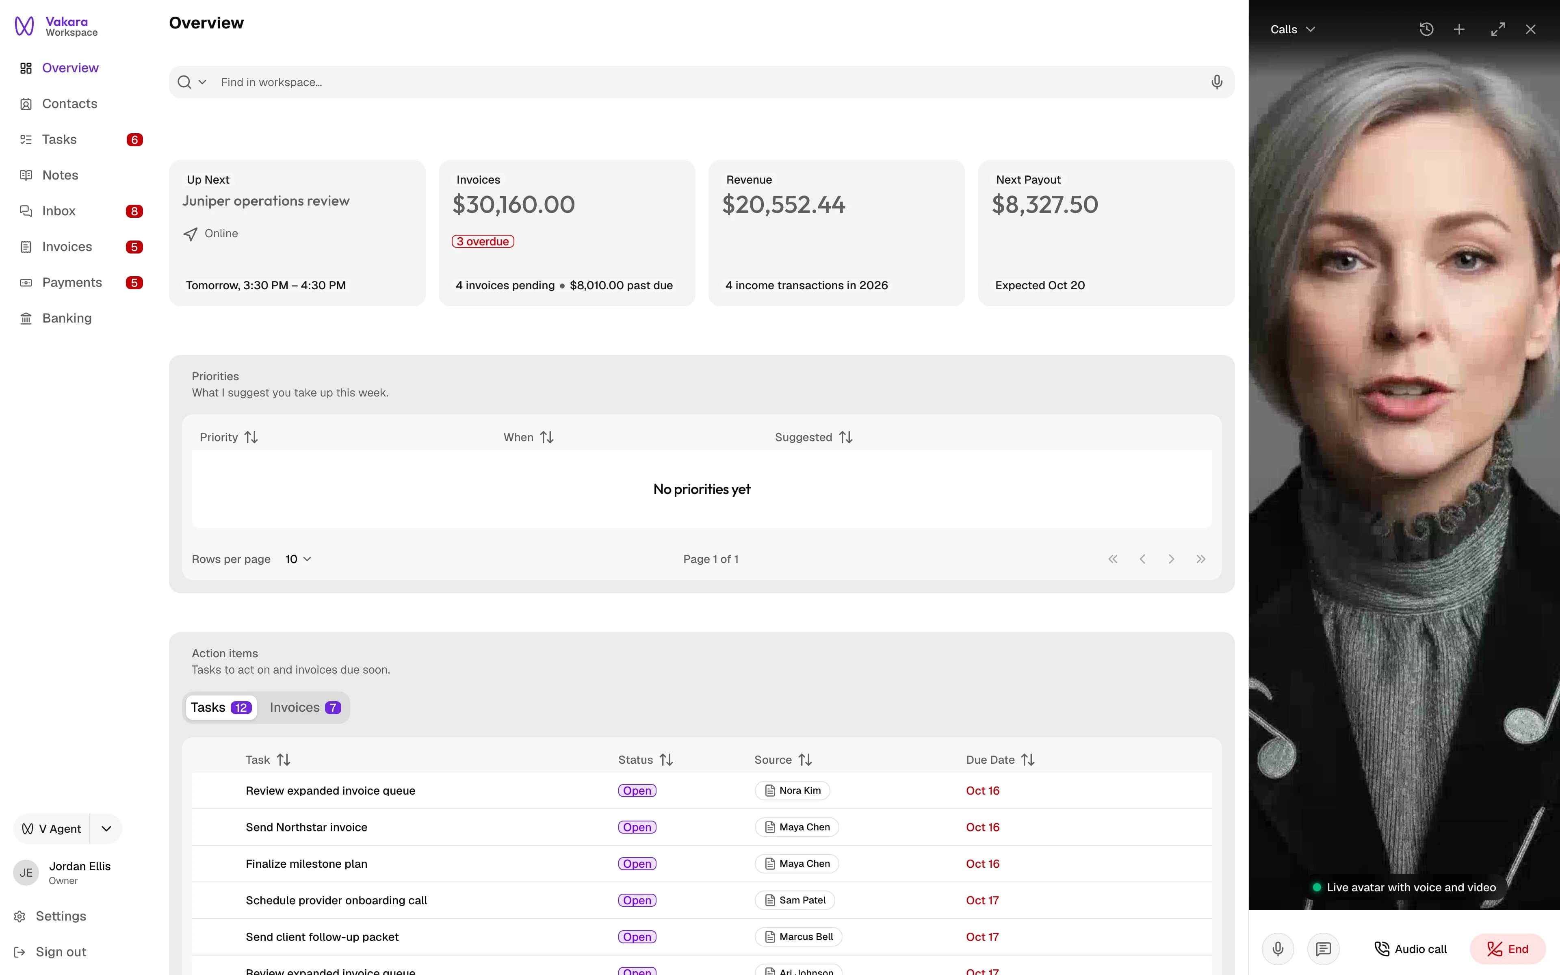1560x975 pixels.
Task: Go to the last priorities page
Action: 1200,559
